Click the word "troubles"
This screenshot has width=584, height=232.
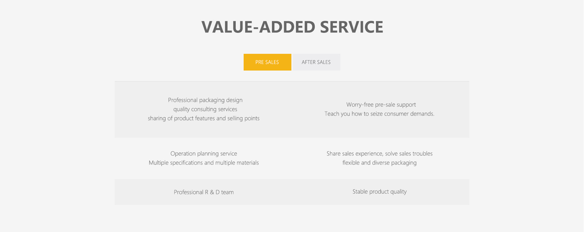tap(422, 154)
